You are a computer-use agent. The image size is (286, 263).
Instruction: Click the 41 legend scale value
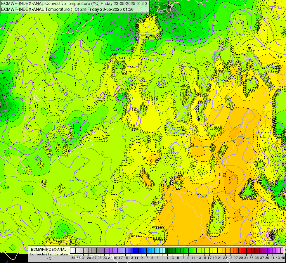coord(273,258)
